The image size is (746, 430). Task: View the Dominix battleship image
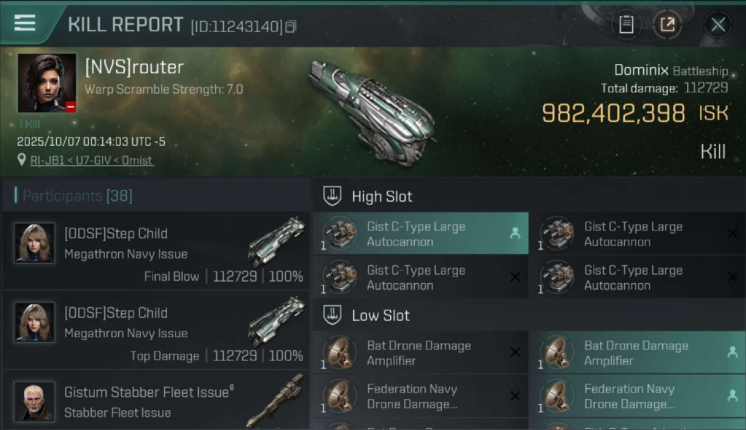(x=372, y=112)
